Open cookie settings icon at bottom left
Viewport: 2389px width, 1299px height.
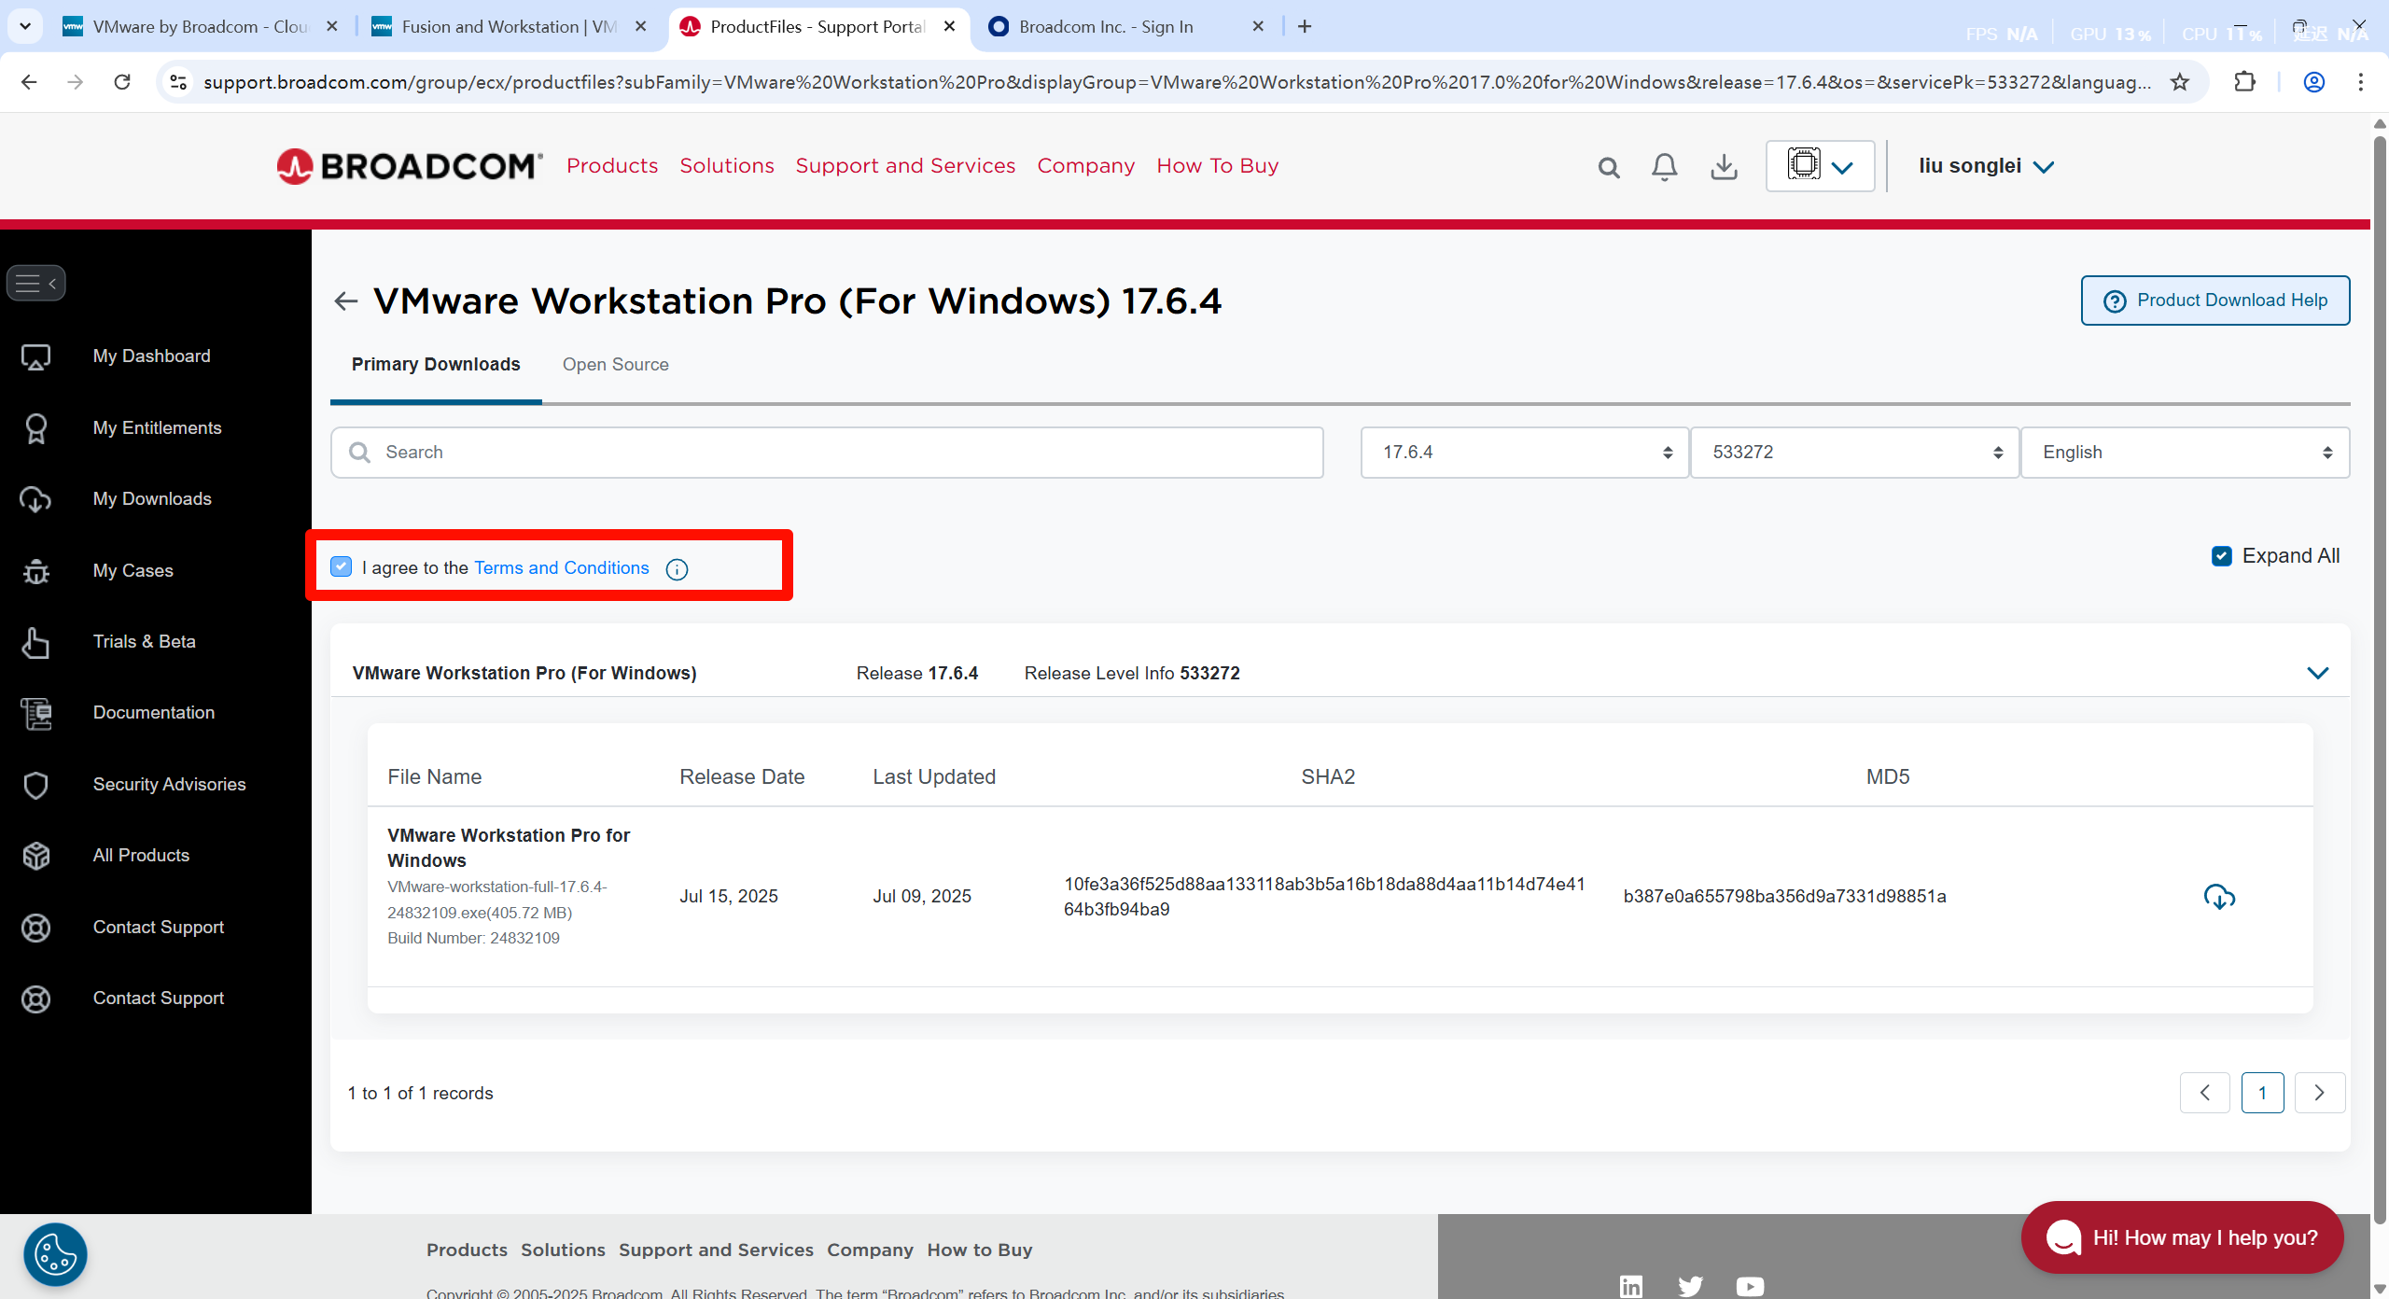(x=55, y=1254)
